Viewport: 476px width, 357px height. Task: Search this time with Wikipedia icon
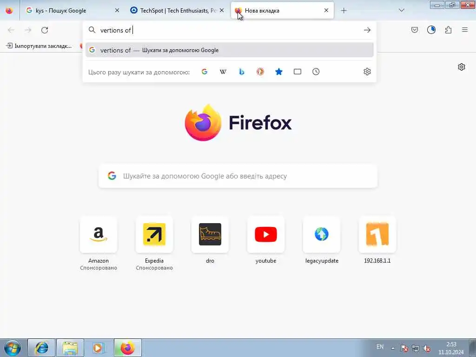pyautogui.click(x=223, y=72)
